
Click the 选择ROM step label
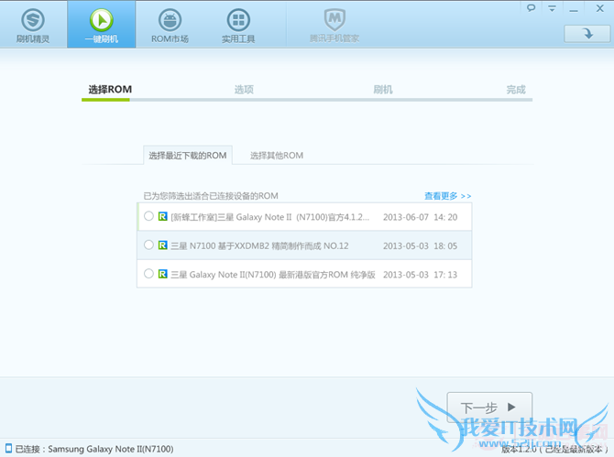pos(110,90)
